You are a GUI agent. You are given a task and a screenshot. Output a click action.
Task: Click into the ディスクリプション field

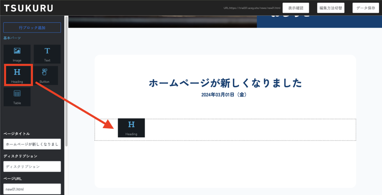(x=32, y=167)
